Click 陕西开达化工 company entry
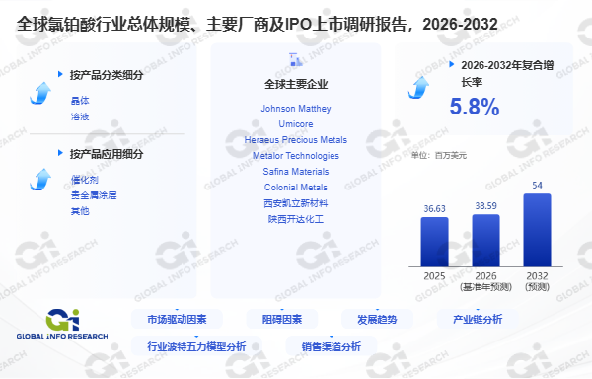 coord(296,219)
